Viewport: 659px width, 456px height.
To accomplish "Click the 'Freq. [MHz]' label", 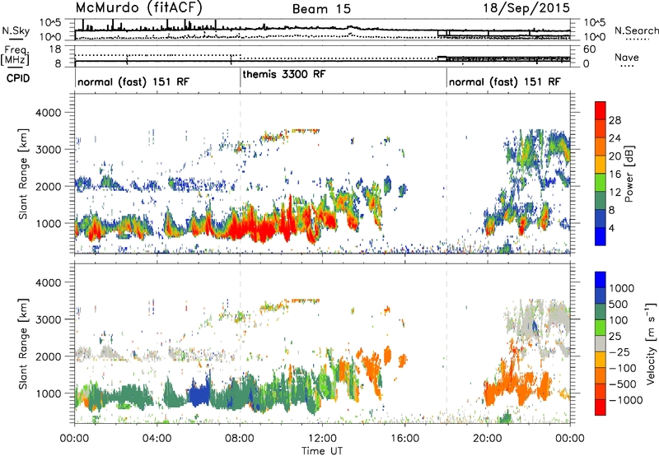I will click(x=16, y=56).
